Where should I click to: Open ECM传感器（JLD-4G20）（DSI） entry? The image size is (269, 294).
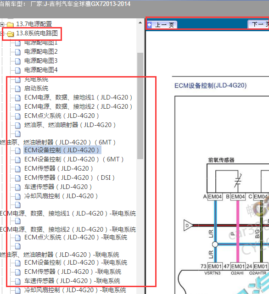[x=69, y=178]
